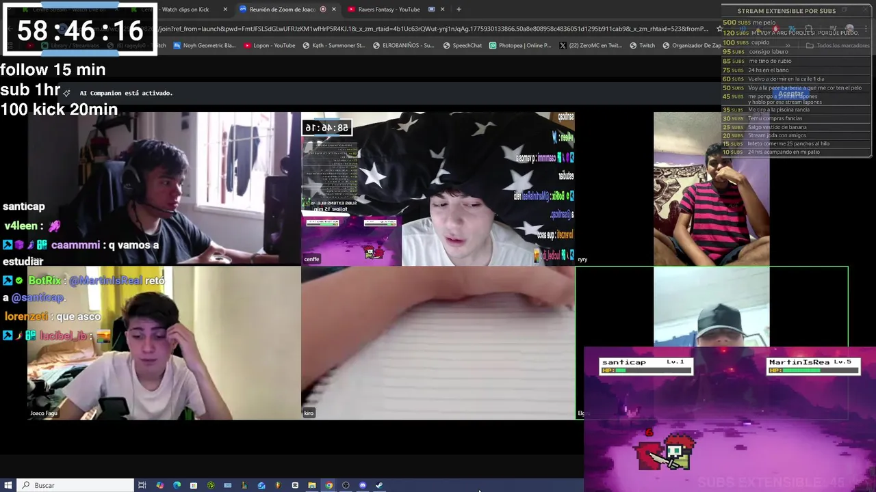Open CapCut icon in the taskbar
The height and width of the screenshot is (492, 876).
(x=295, y=485)
